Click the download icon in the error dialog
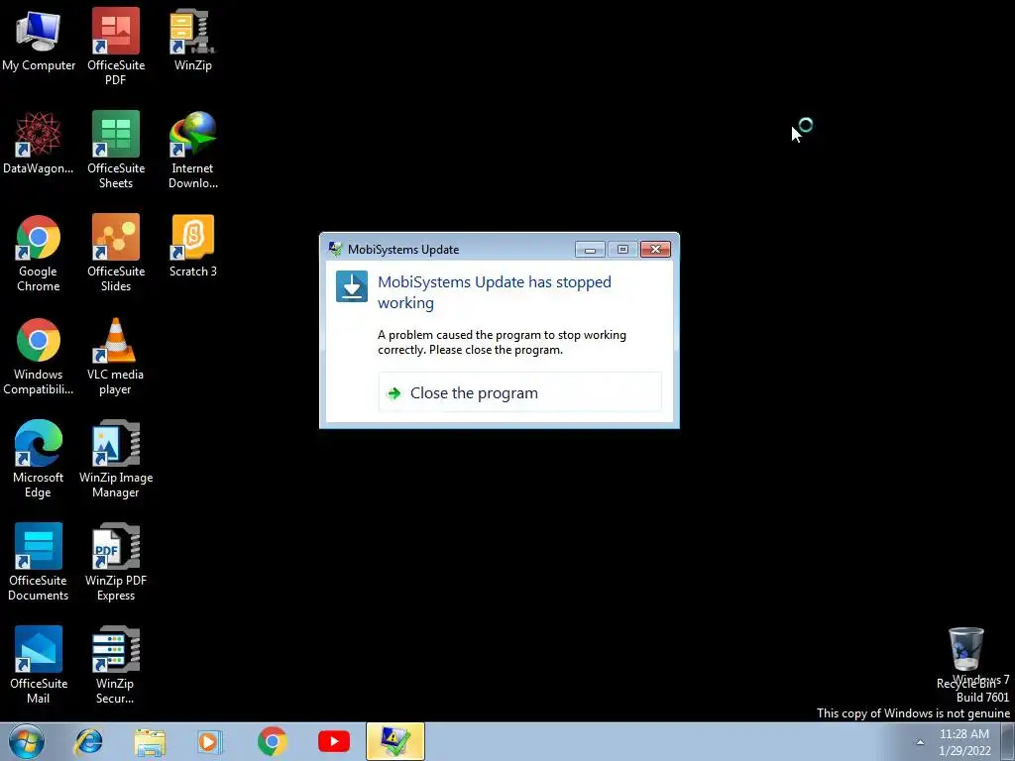Screen dimensions: 1015x761 click(x=352, y=286)
